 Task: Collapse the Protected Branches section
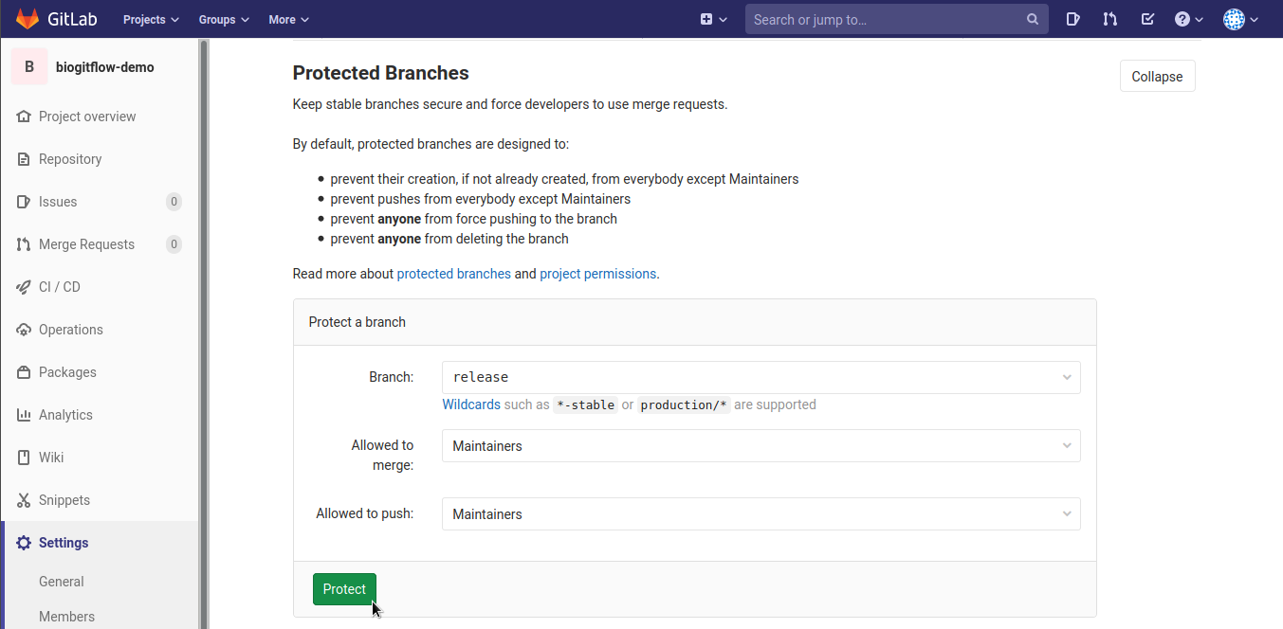1157,77
